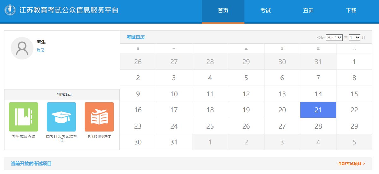The width and height of the screenshot is (379, 174).
Task: Click the orange textbook ordering book icon
Action: (99, 117)
